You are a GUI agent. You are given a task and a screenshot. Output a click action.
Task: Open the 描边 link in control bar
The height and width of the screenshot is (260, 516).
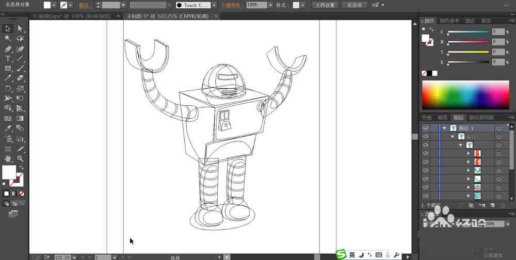[x=85, y=5]
